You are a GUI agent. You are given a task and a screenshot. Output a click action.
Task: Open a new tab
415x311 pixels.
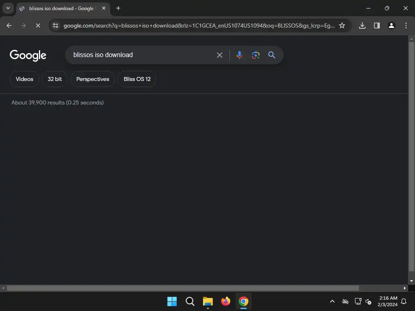118,8
